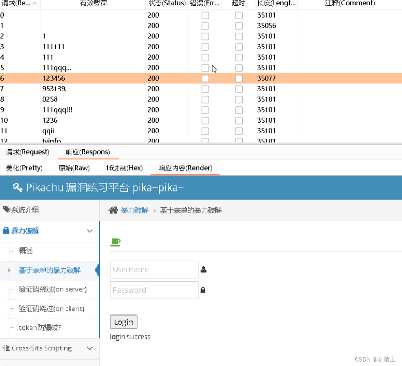Toggle the error checkbox for payload 0258
Image resolution: width=402 pixels, height=366 pixels.
click(205, 99)
